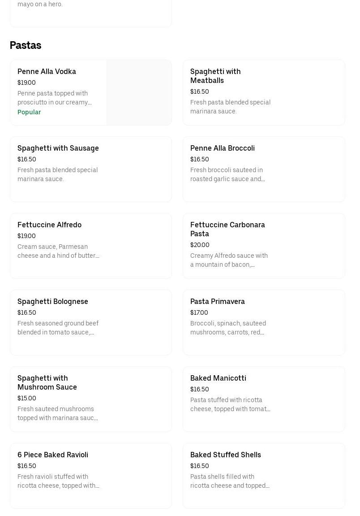Image resolution: width=360 pixels, height=516 pixels.
Task: Select Spaghetti with Meatballs menu card
Action: 264,93
